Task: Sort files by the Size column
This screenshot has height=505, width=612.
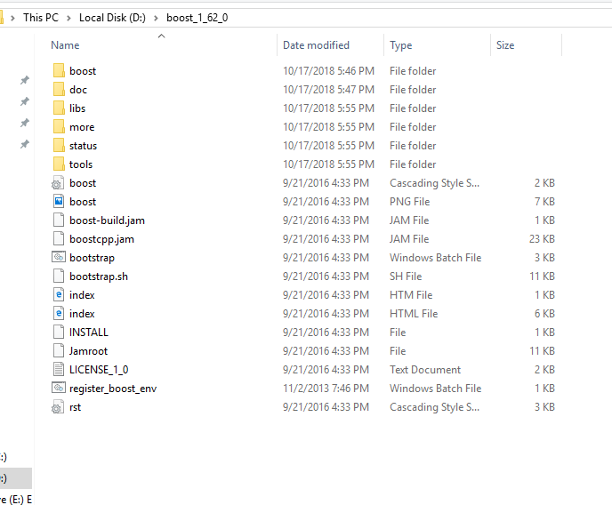Action: pos(505,45)
